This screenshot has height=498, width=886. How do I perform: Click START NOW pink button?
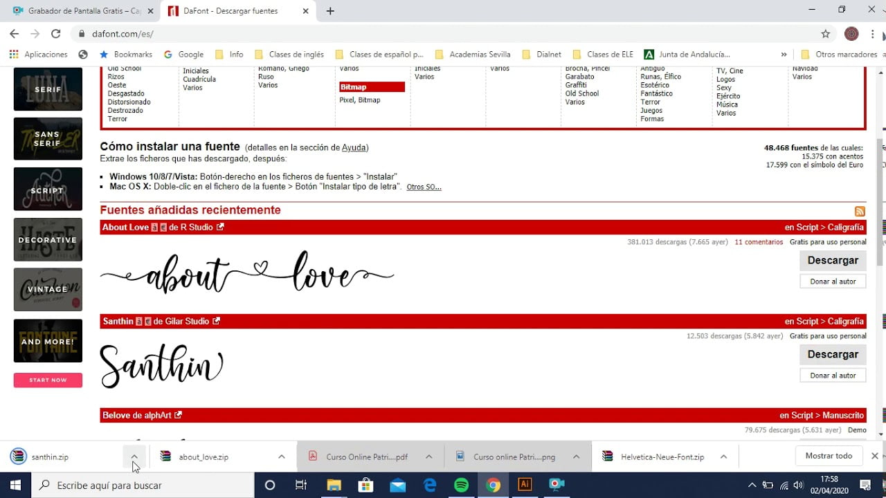[48, 380]
